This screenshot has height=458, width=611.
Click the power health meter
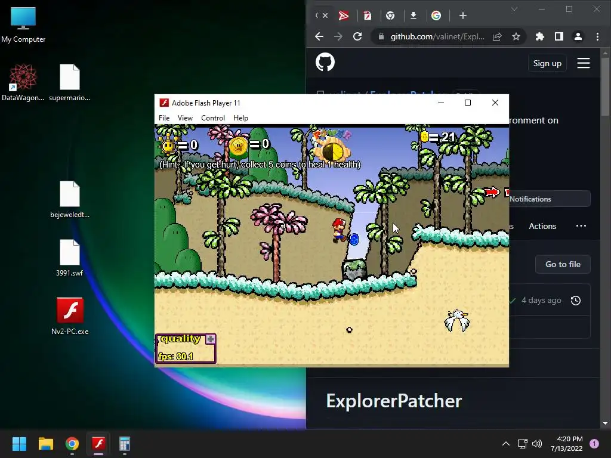333,151
